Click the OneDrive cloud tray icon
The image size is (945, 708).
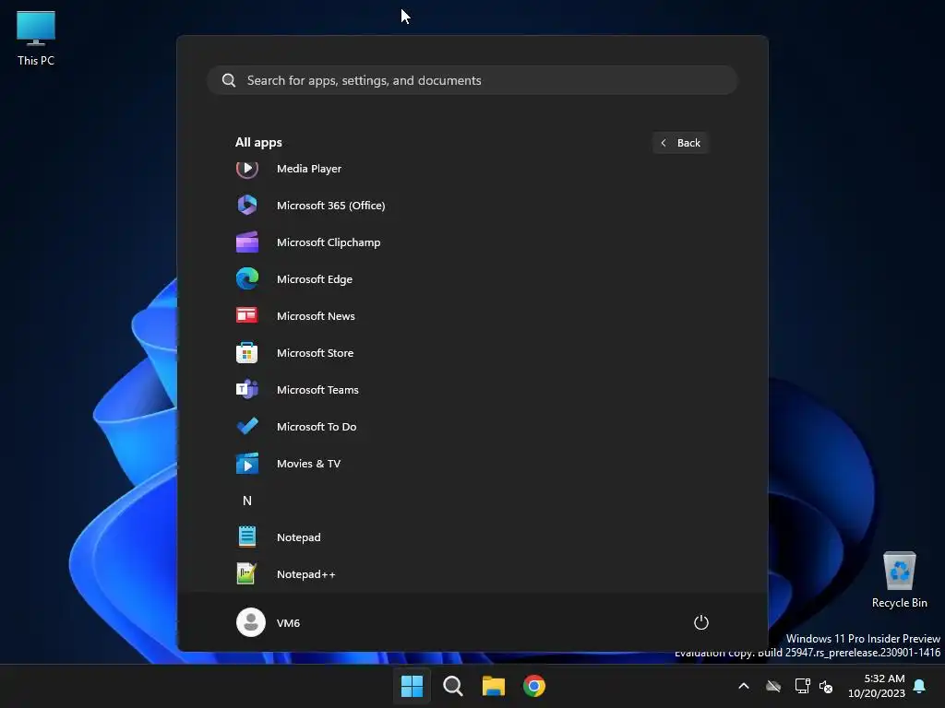tap(773, 686)
